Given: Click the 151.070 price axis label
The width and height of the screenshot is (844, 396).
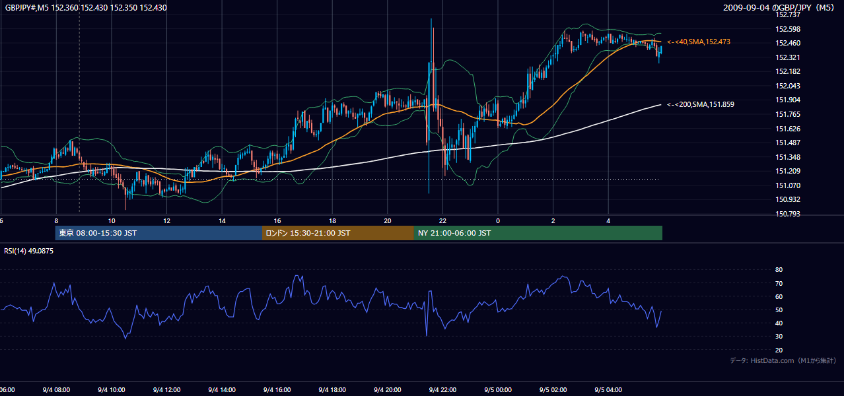Looking at the screenshot, I should click(x=789, y=185).
